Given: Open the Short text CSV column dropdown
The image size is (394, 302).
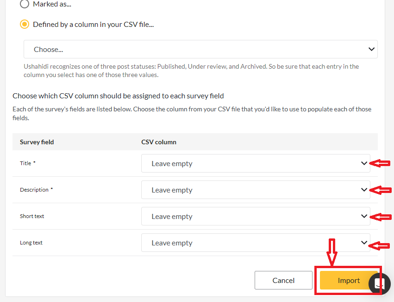Looking at the screenshot, I should (x=255, y=216).
